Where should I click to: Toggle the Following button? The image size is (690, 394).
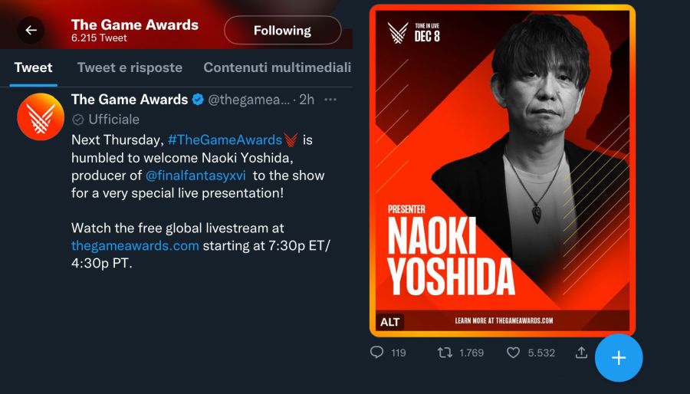[282, 31]
